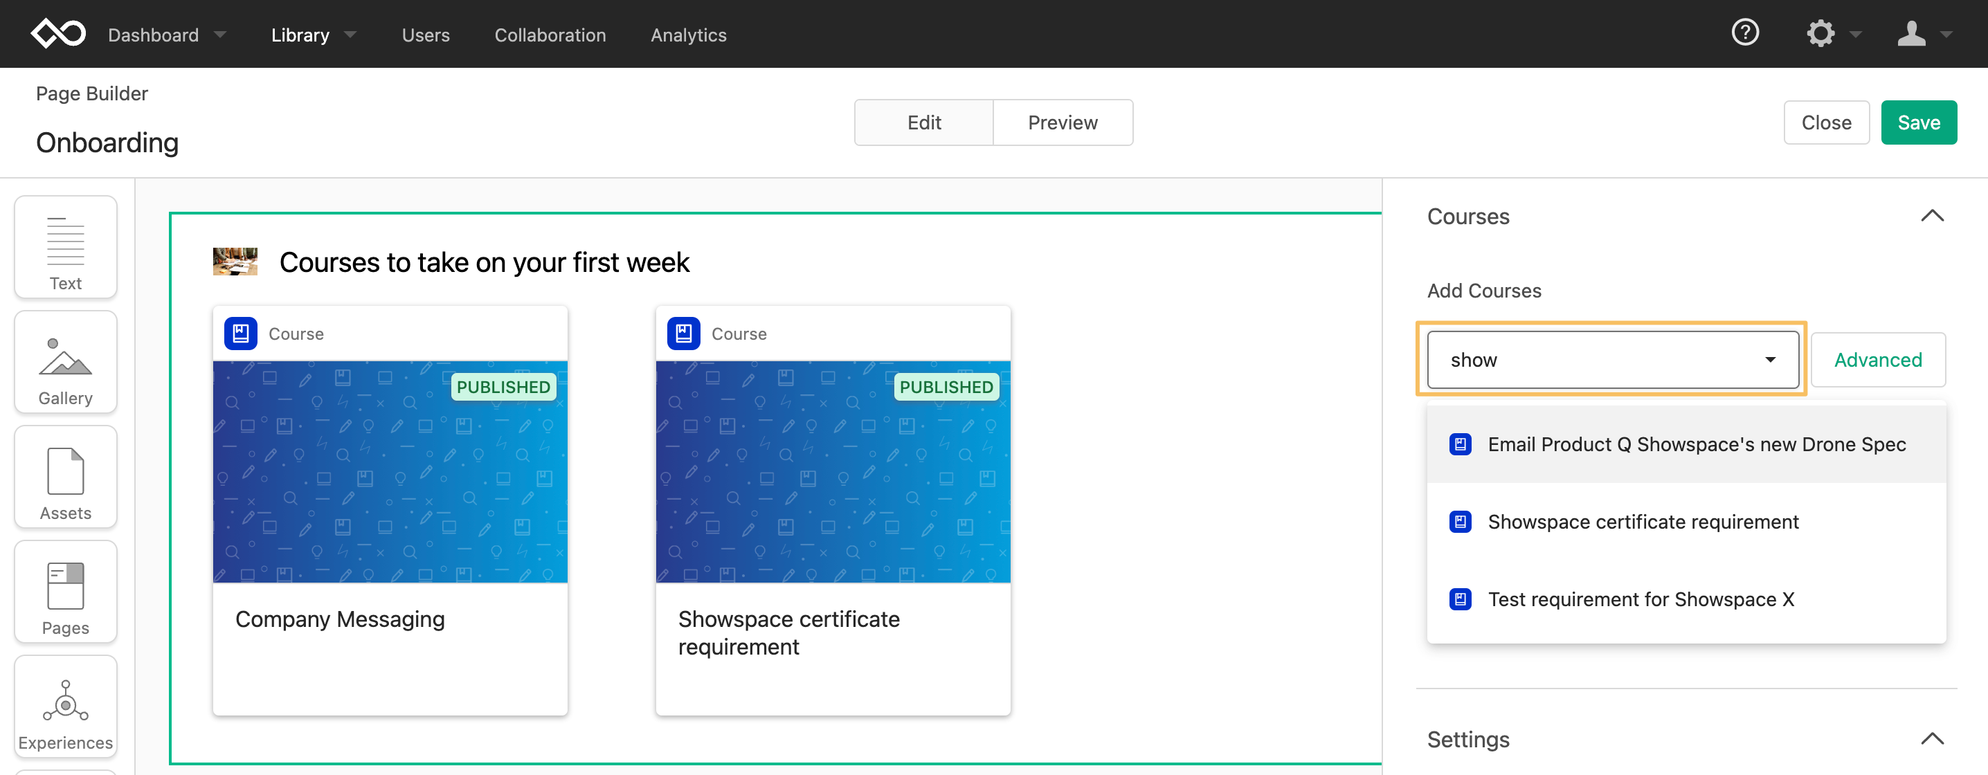Click the Onboarding page title
This screenshot has height=775, width=1988.
click(x=107, y=143)
